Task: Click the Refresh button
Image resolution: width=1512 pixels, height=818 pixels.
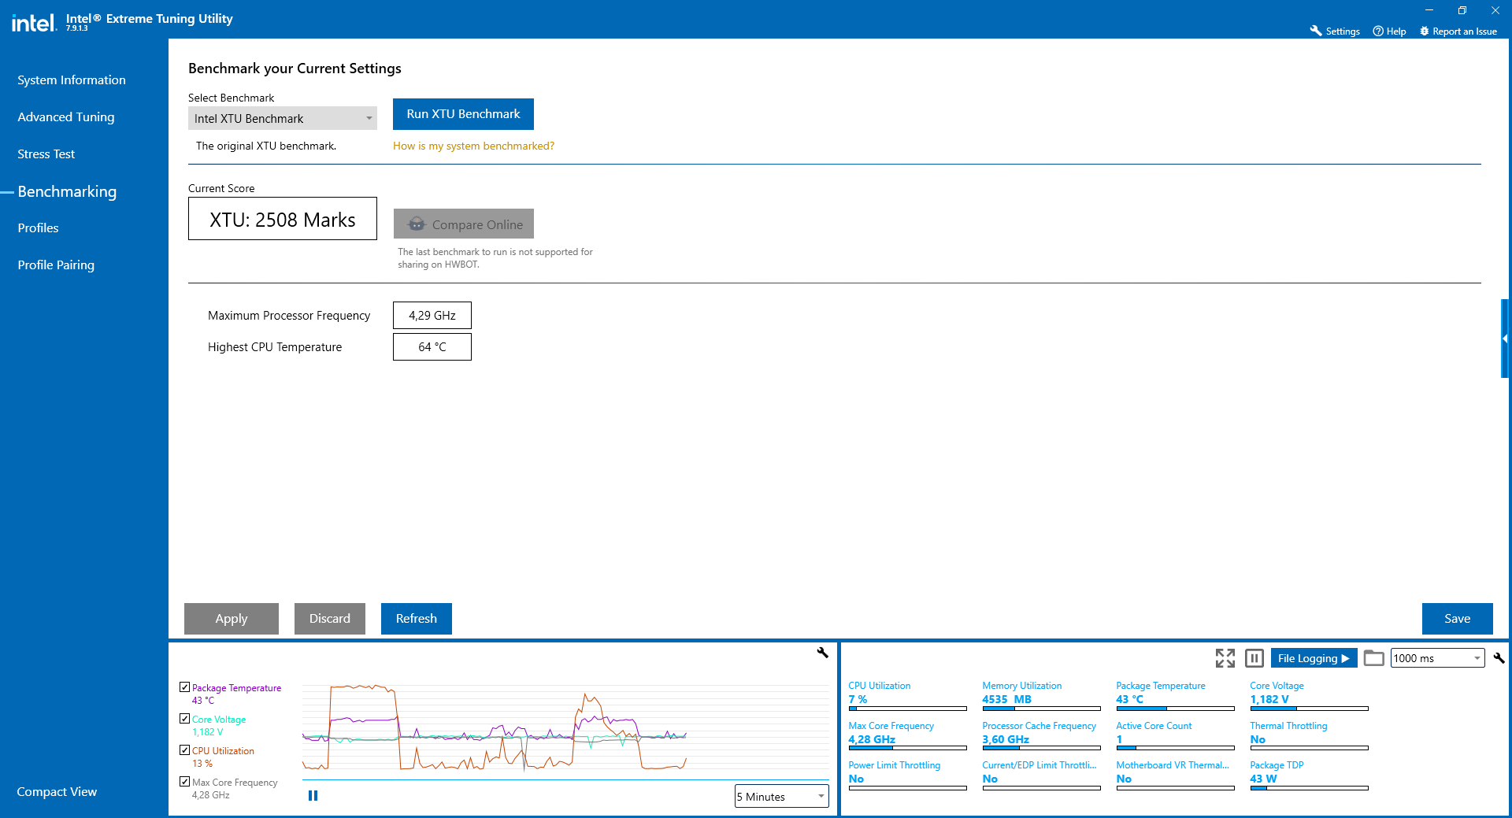Action: pos(417,619)
